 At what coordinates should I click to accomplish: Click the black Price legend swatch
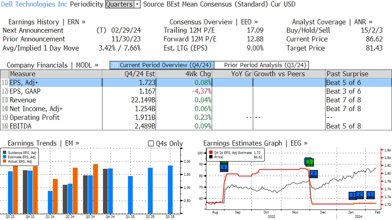point(211,157)
